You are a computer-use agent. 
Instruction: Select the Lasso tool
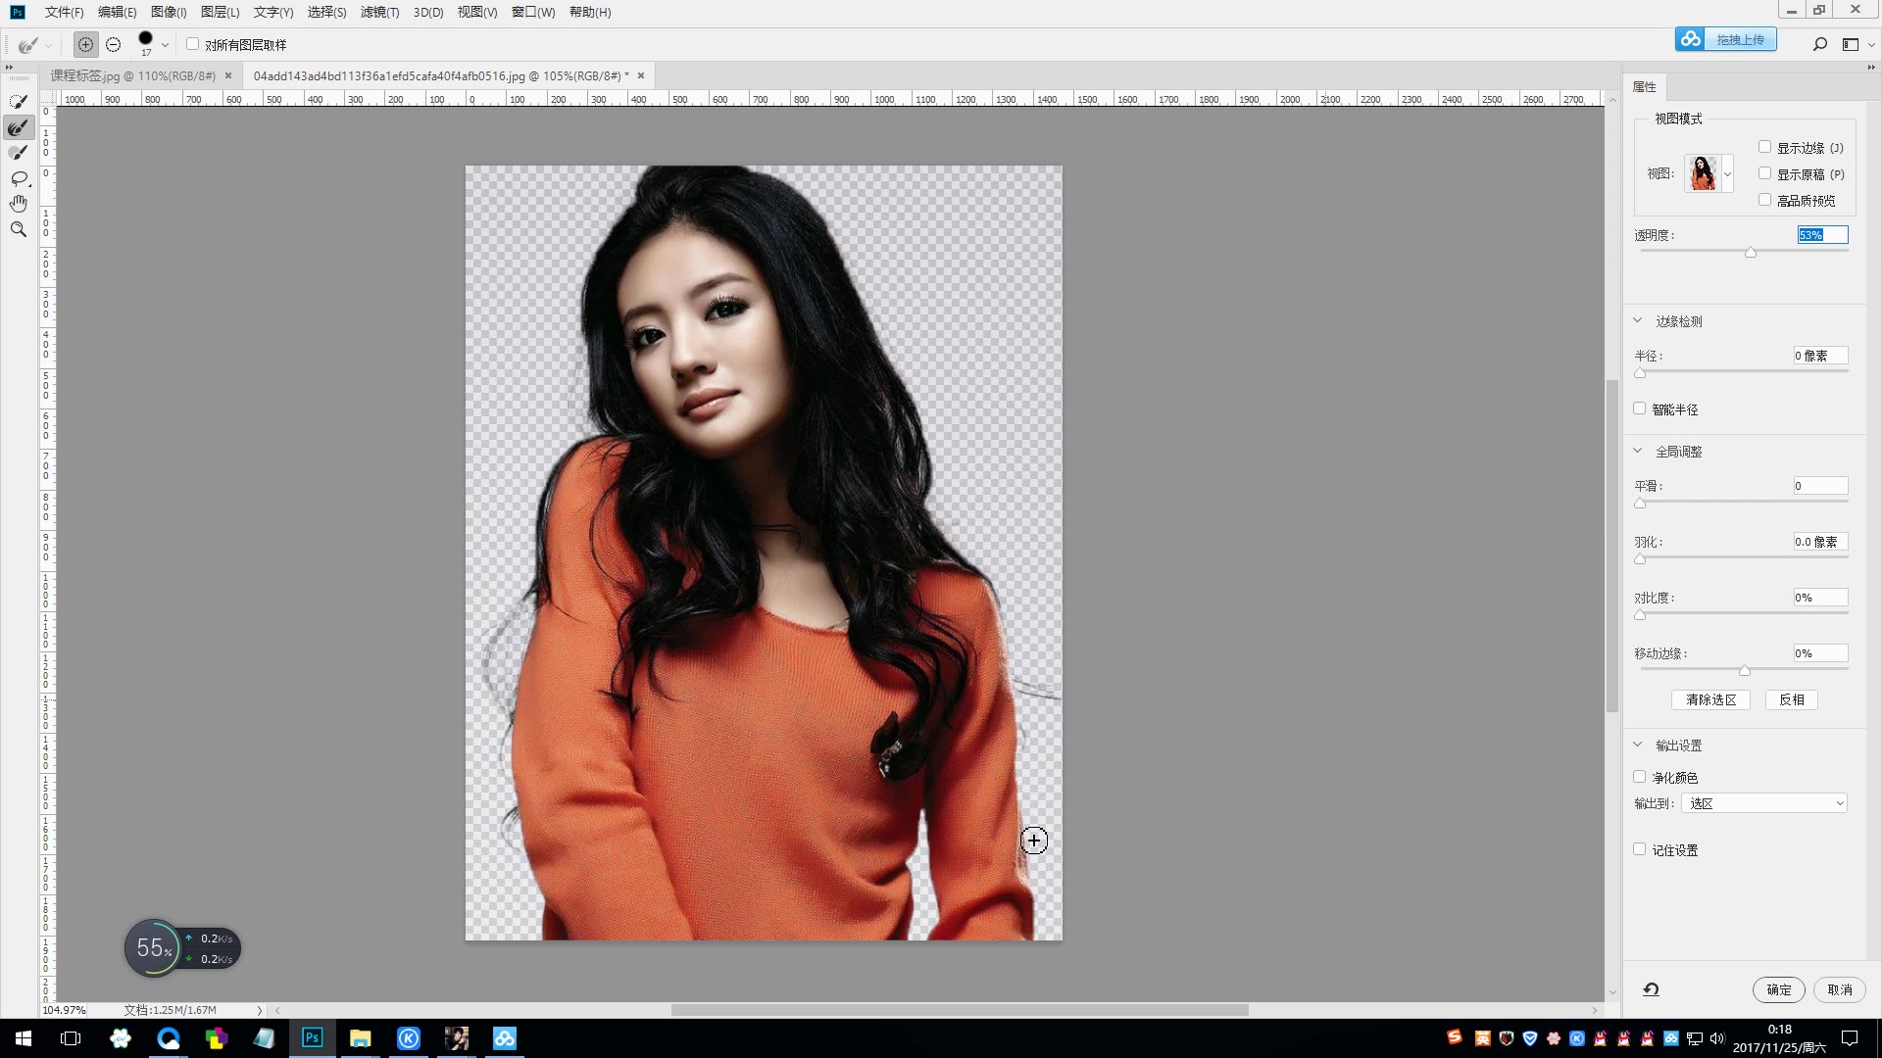pos(19,178)
